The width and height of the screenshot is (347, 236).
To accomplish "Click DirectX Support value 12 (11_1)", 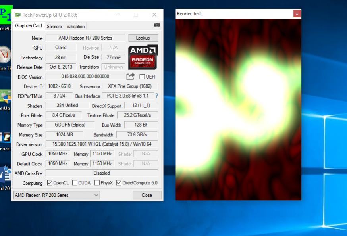I will pyautogui.click(x=141, y=105).
